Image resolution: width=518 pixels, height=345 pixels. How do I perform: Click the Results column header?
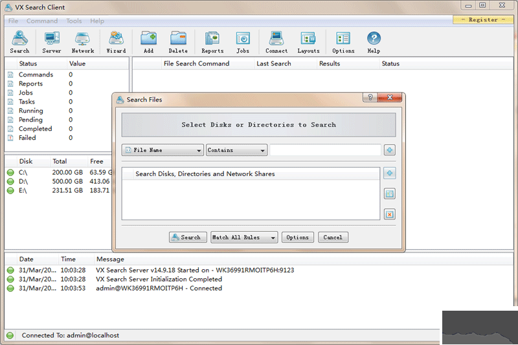point(330,63)
